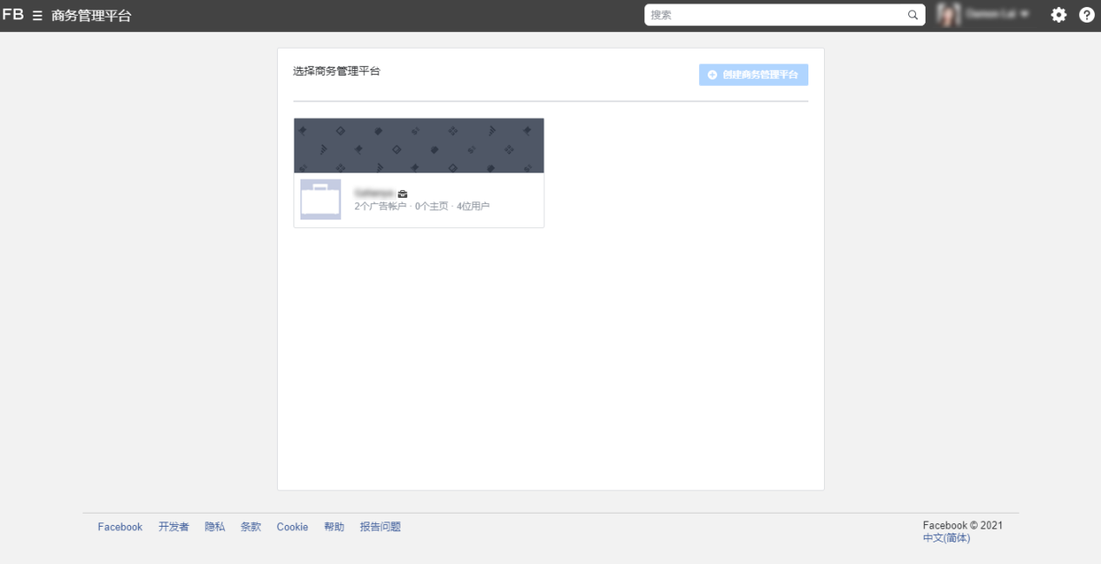
Task: Change language via 中文(简体) link
Action: 946,538
